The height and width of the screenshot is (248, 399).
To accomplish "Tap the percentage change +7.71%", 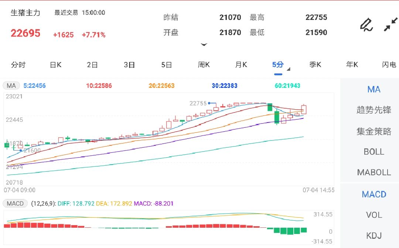I will [93, 35].
